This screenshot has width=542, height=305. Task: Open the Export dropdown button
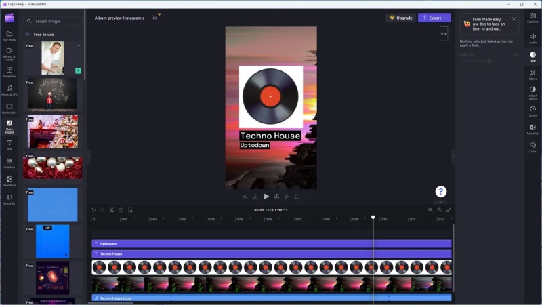tap(434, 18)
